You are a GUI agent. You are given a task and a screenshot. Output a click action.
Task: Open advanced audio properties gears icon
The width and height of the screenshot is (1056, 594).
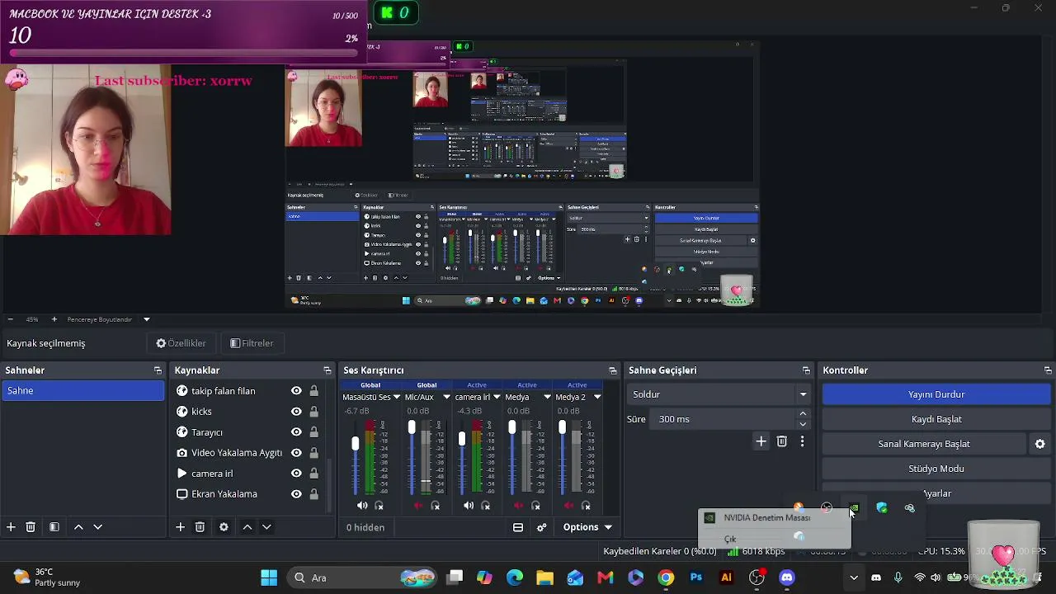pyautogui.click(x=542, y=527)
